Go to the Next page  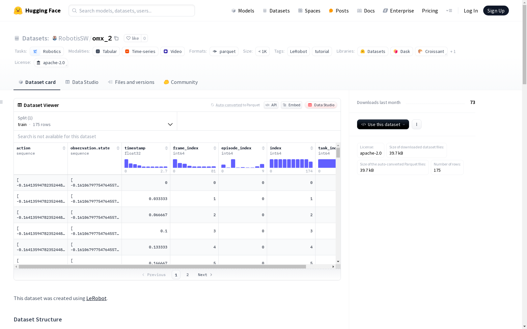(x=205, y=275)
